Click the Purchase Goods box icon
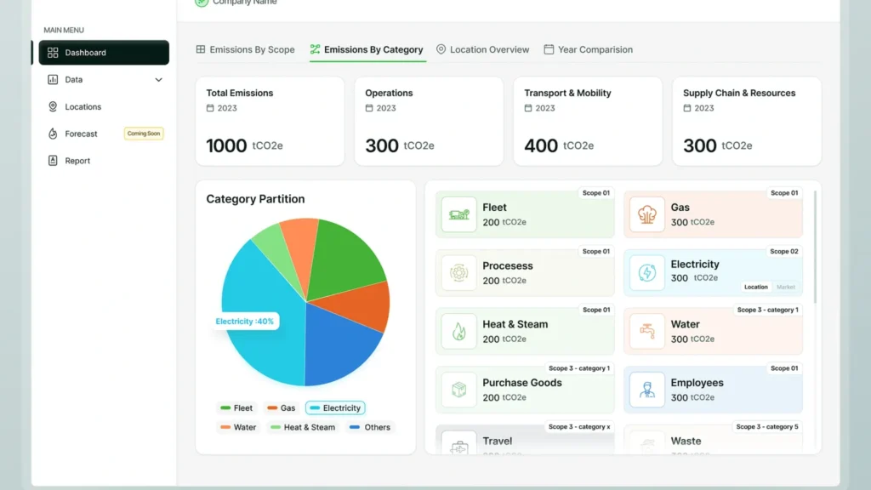Image resolution: width=871 pixels, height=490 pixels. [x=458, y=390]
